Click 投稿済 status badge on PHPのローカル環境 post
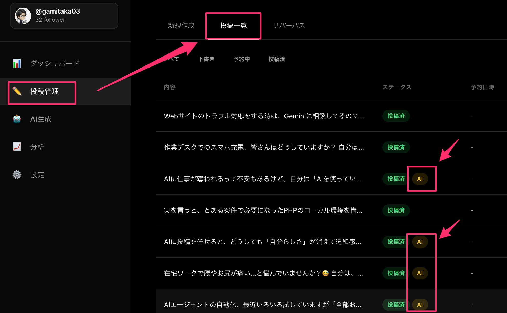Image resolution: width=507 pixels, height=313 pixels. pyautogui.click(x=396, y=210)
